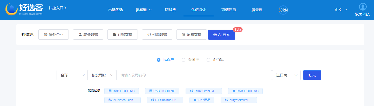
Task: Focus the 请输入公司名称 input field
Action: point(194,75)
